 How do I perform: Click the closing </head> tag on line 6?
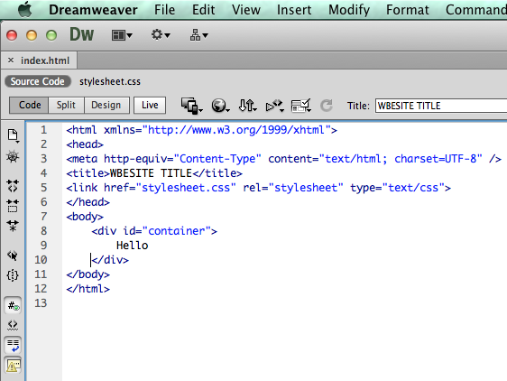88,202
